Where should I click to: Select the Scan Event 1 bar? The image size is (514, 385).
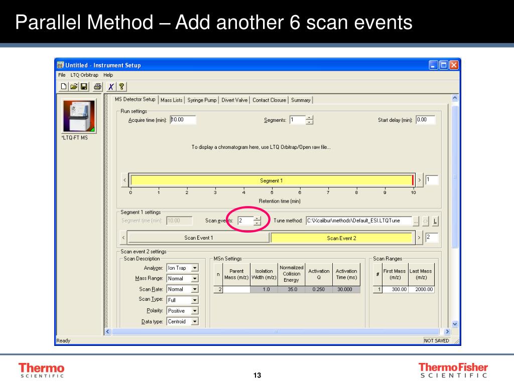(x=198, y=238)
